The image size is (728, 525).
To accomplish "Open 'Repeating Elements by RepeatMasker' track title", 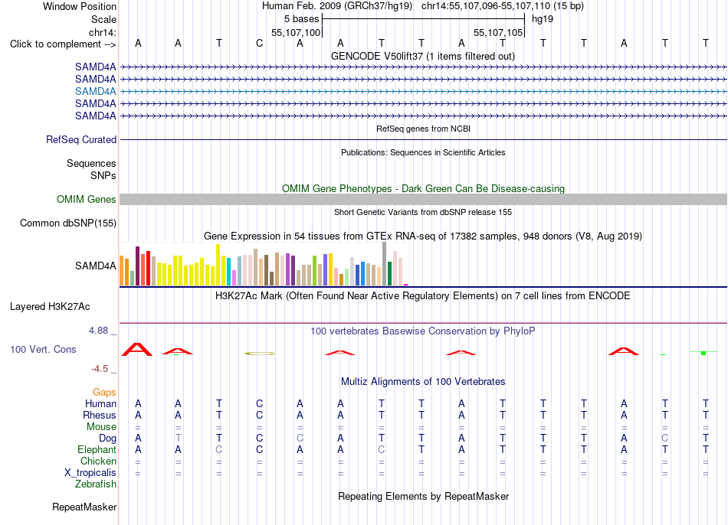I will click(x=423, y=496).
